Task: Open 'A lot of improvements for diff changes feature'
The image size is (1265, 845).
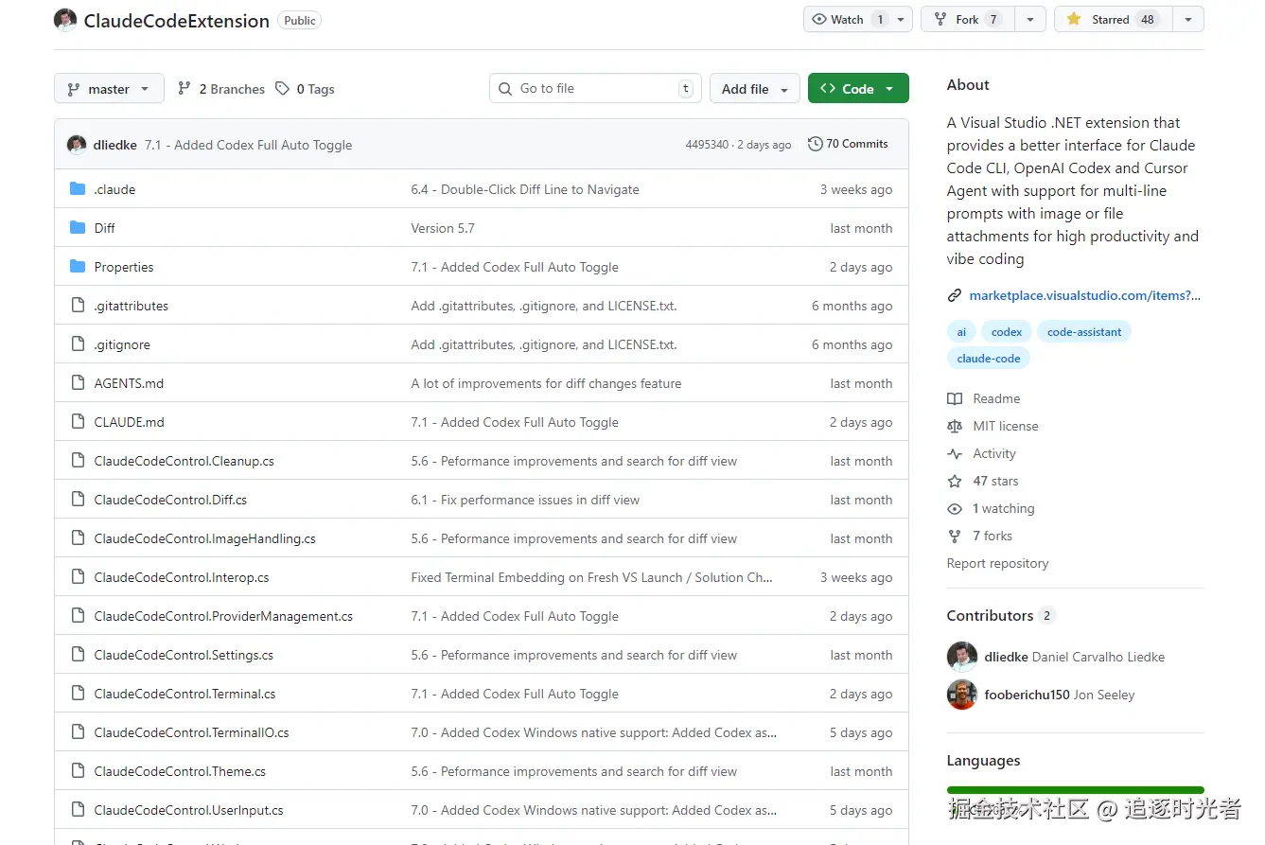Action: point(546,383)
